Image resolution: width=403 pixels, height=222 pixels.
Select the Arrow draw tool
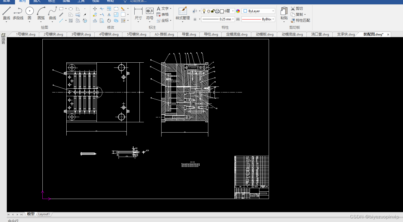pos(85,15)
